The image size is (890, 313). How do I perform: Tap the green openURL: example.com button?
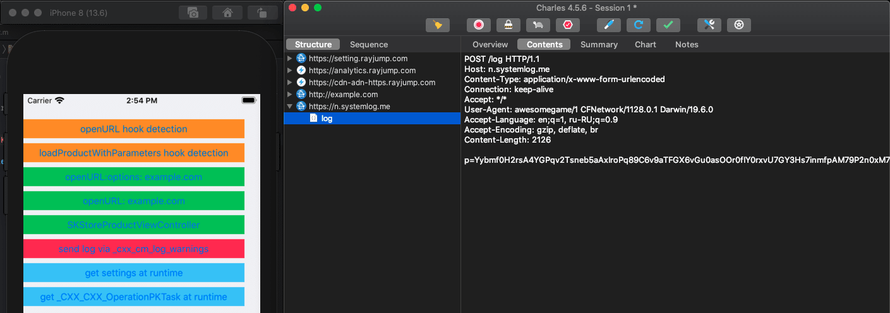pyautogui.click(x=134, y=201)
